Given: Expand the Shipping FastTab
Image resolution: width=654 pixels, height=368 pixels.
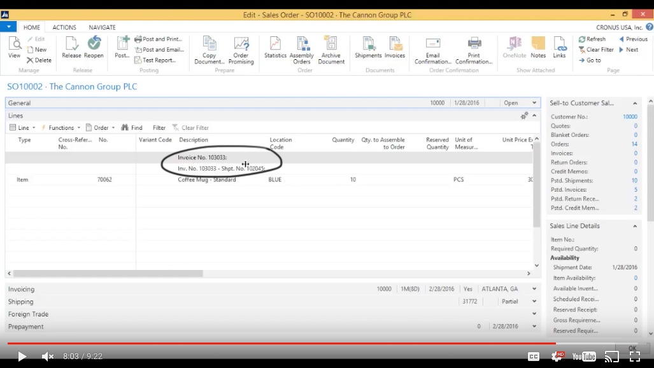Looking at the screenshot, I should pyautogui.click(x=534, y=301).
